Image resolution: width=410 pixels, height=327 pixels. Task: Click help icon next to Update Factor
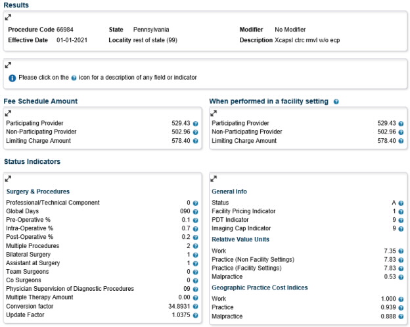(195, 314)
